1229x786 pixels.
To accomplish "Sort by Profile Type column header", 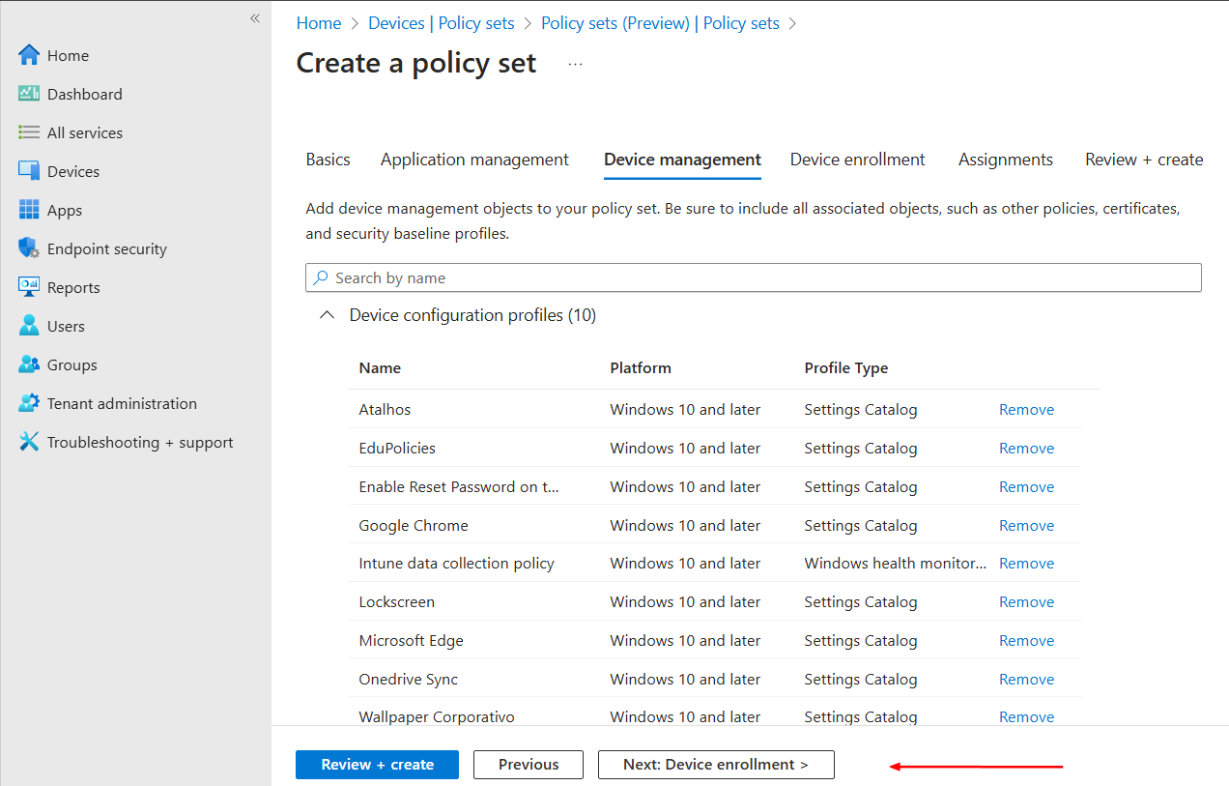I will pos(846,368).
